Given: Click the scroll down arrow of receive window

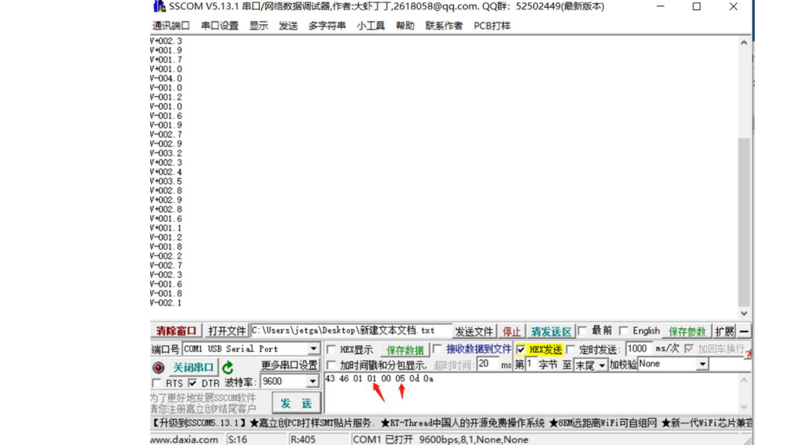Looking at the screenshot, I should tap(744, 313).
